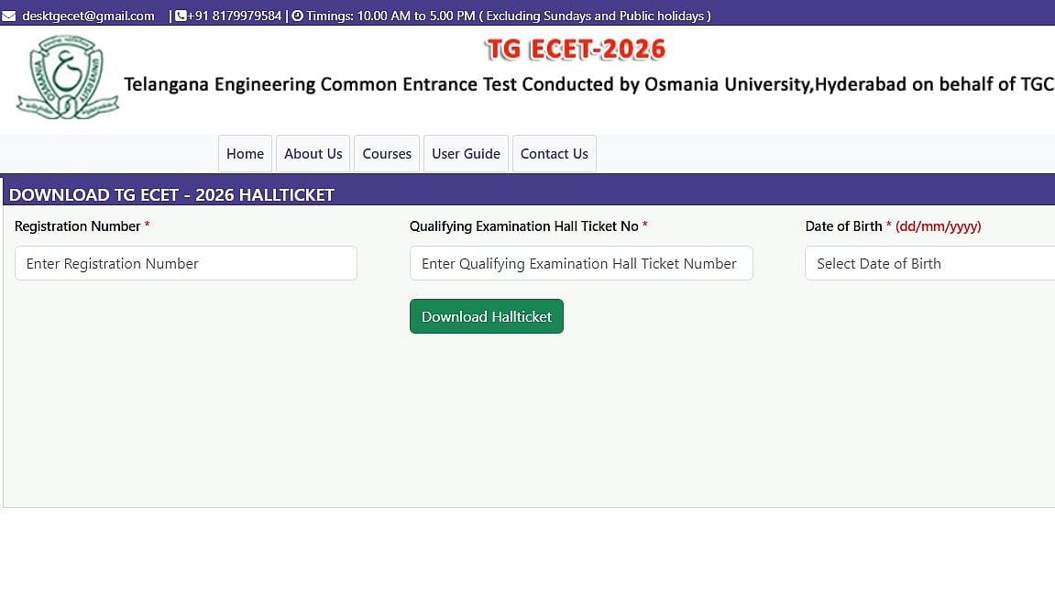Viewport: 1055px width, 594px height.
Task: Open the Courses menu item
Action: pos(387,154)
